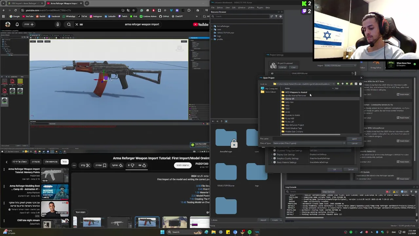Click Resource Browser sync arrows icon

pyautogui.click(x=272, y=16)
